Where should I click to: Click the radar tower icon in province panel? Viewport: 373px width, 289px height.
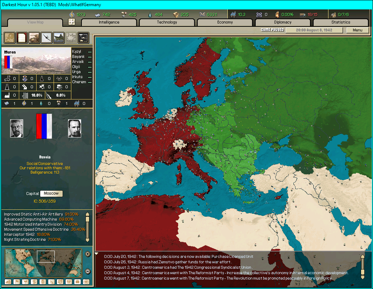coord(7,87)
